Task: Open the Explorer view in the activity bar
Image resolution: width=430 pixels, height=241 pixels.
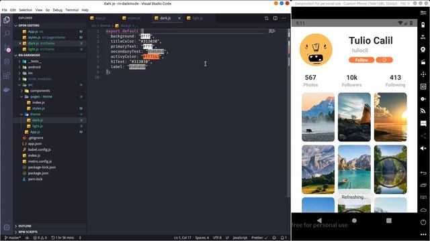Action: coord(7,20)
